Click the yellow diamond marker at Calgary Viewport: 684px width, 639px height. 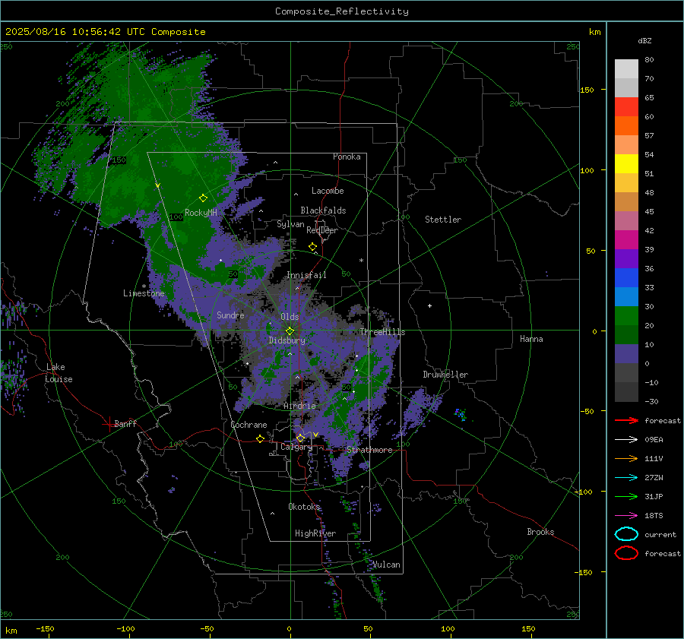(300, 438)
